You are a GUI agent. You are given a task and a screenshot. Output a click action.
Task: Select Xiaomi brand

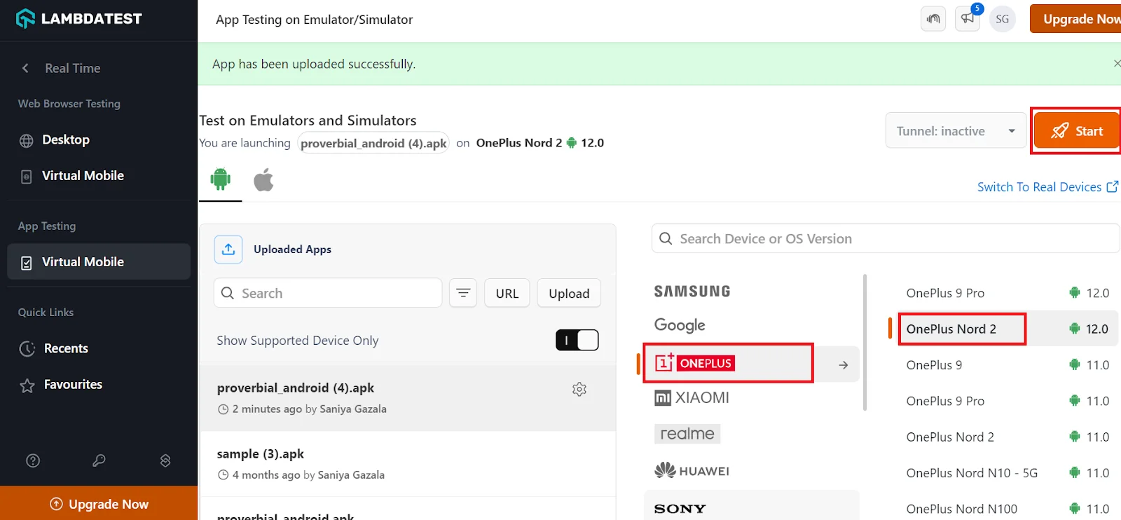coord(692,398)
